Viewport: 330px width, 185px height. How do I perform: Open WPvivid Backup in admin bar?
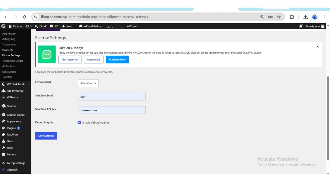[90, 26]
